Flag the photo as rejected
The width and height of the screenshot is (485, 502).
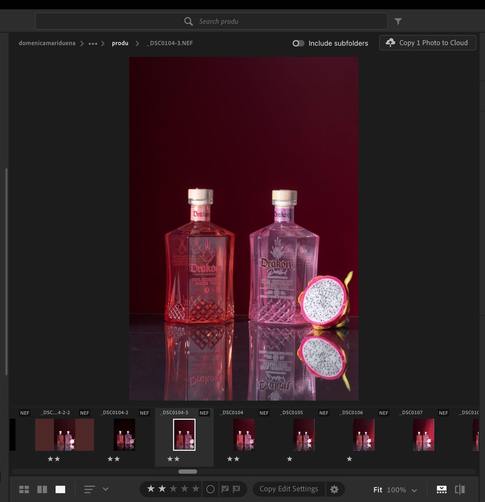[x=237, y=489]
